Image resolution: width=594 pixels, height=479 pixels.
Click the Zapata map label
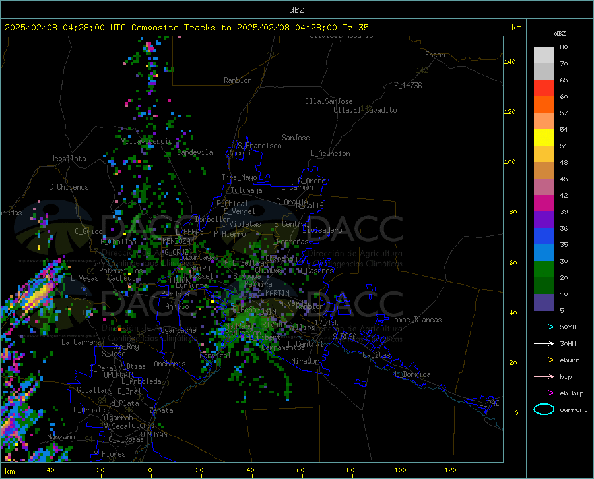[x=162, y=410]
